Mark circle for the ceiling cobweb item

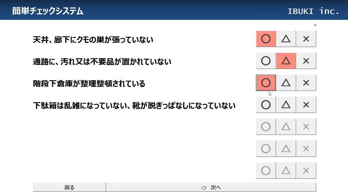point(266,39)
